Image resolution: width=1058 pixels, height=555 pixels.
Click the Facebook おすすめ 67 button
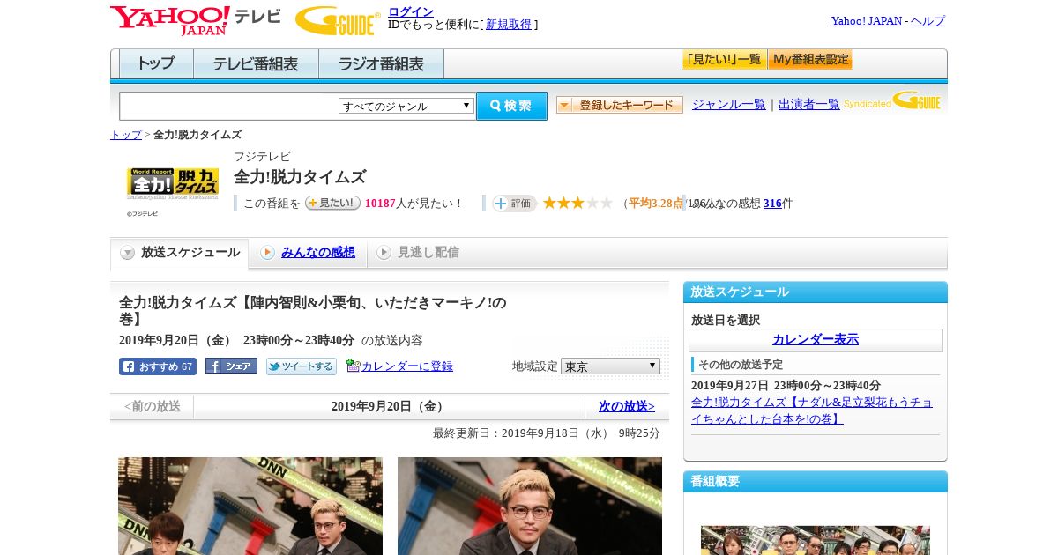pyautogui.click(x=158, y=366)
